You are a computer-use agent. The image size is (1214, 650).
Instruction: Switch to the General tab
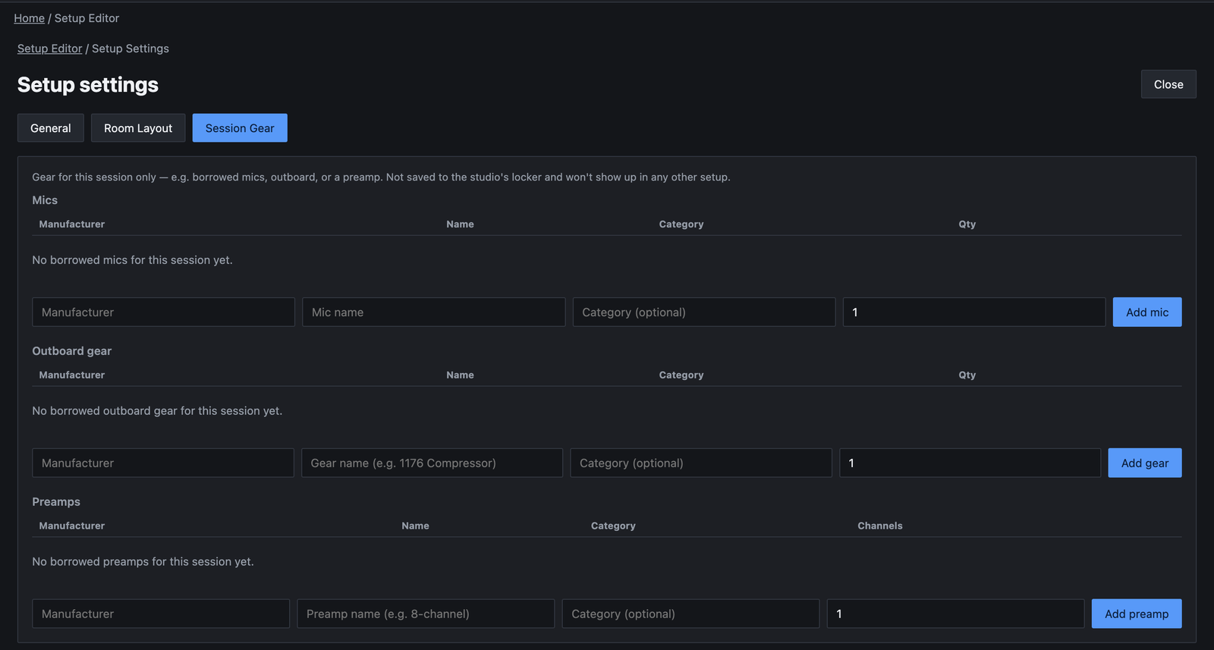tap(51, 128)
